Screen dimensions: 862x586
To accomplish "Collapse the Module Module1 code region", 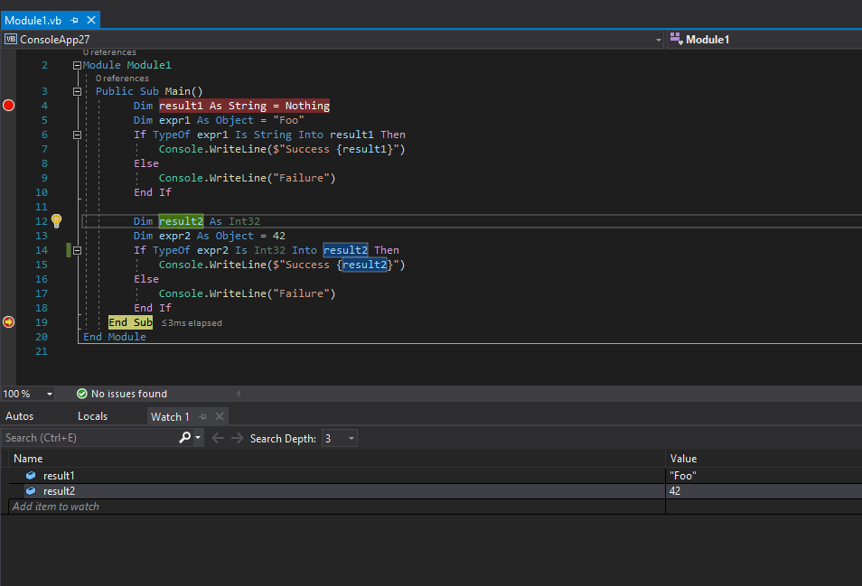I will click(x=77, y=64).
